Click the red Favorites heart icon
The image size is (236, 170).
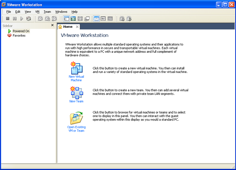pos(9,36)
